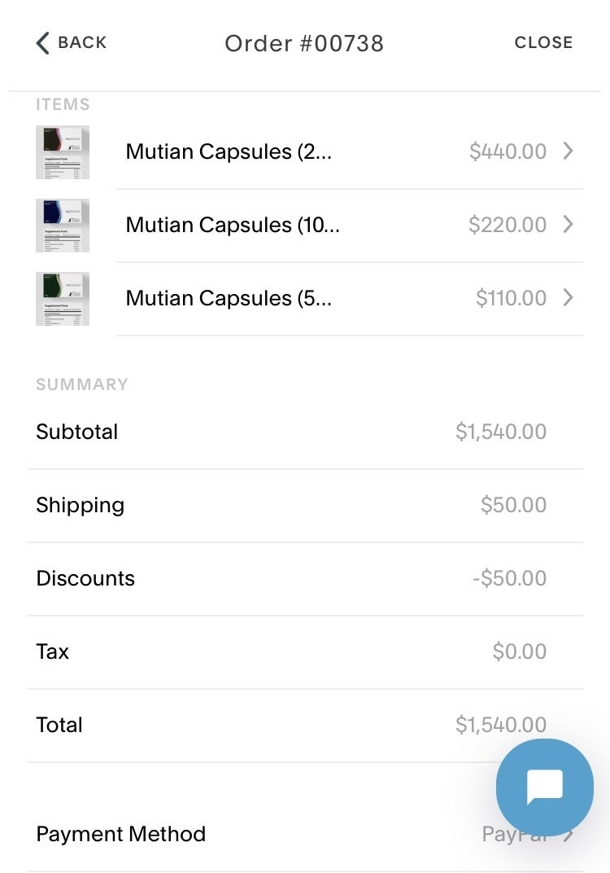Expand the $220.00 item via its chevron
This screenshot has height=873, width=610.
tap(568, 225)
